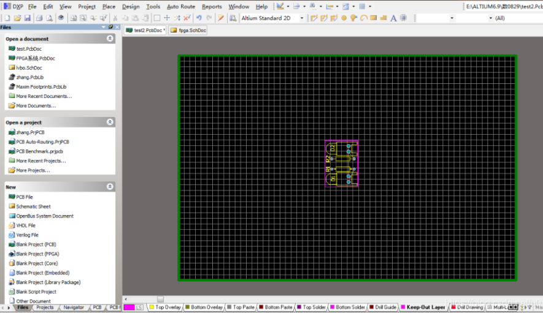The height and width of the screenshot is (313, 543).
Task: Click the cross probe pencil icon
Action: tap(221, 18)
